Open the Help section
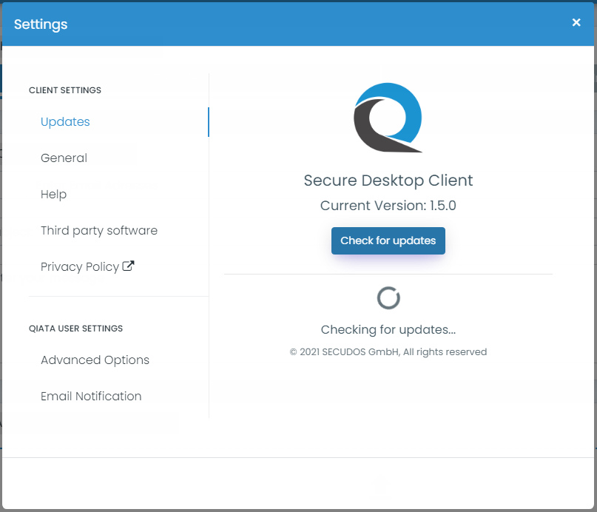The height and width of the screenshot is (512, 597). pos(53,194)
